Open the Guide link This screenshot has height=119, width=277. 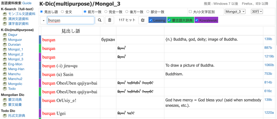tap(27, 3)
